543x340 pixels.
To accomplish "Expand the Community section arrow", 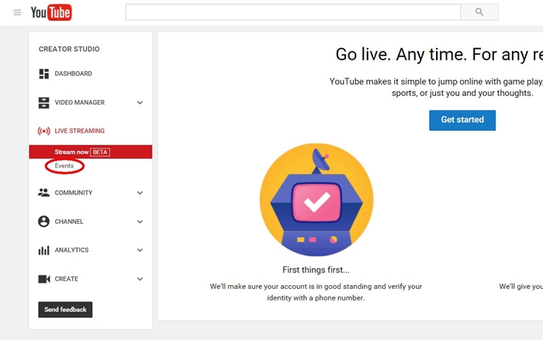I will point(140,193).
